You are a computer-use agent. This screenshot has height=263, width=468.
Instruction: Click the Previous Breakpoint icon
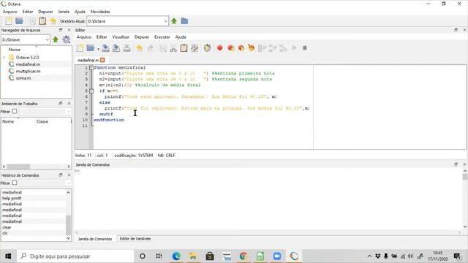[230, 48]
